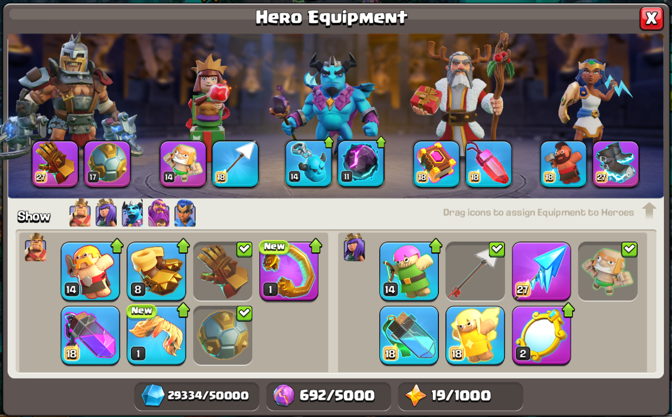Close the Hero Equipment window

651,19
